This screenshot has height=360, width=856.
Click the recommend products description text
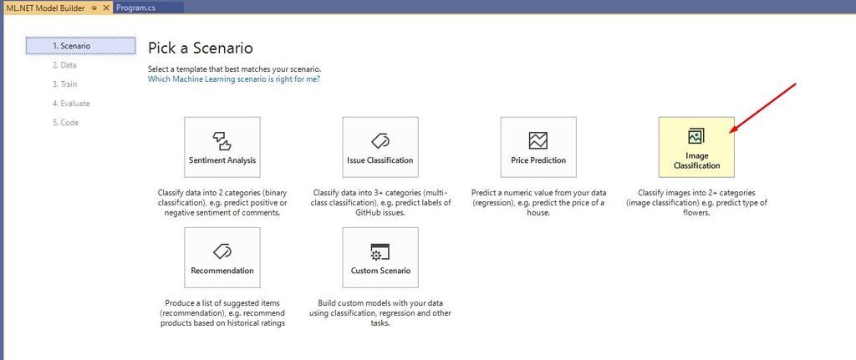coord(222,313)
